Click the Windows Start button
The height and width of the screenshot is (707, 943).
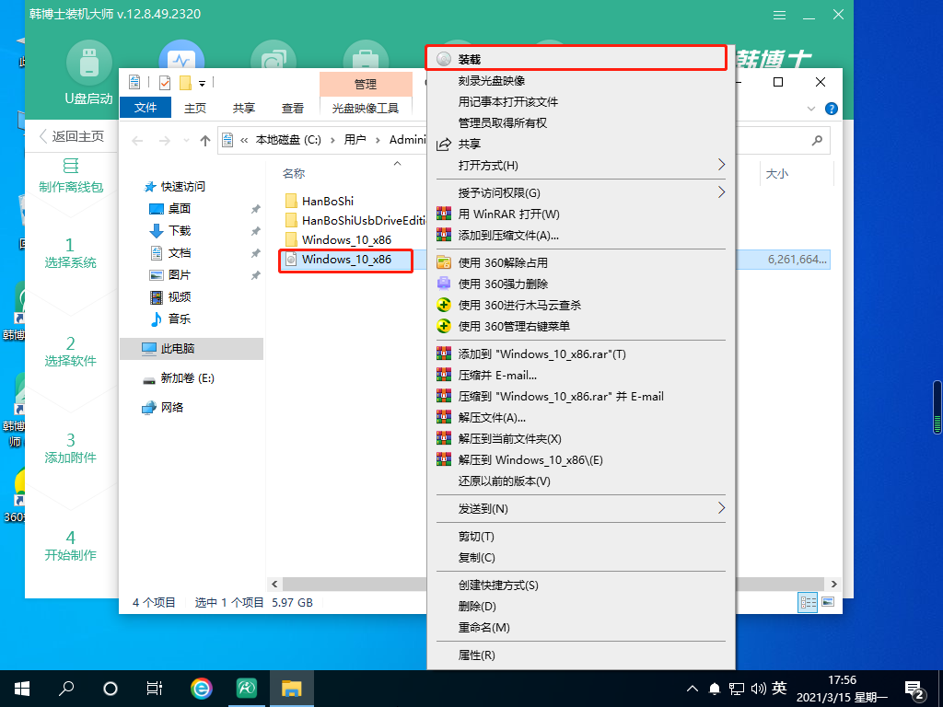pyautogui.click(x=21, y=688)
